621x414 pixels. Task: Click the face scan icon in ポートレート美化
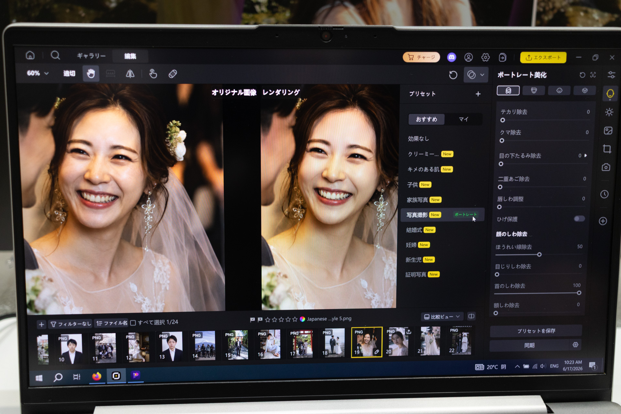coord(593,75)
